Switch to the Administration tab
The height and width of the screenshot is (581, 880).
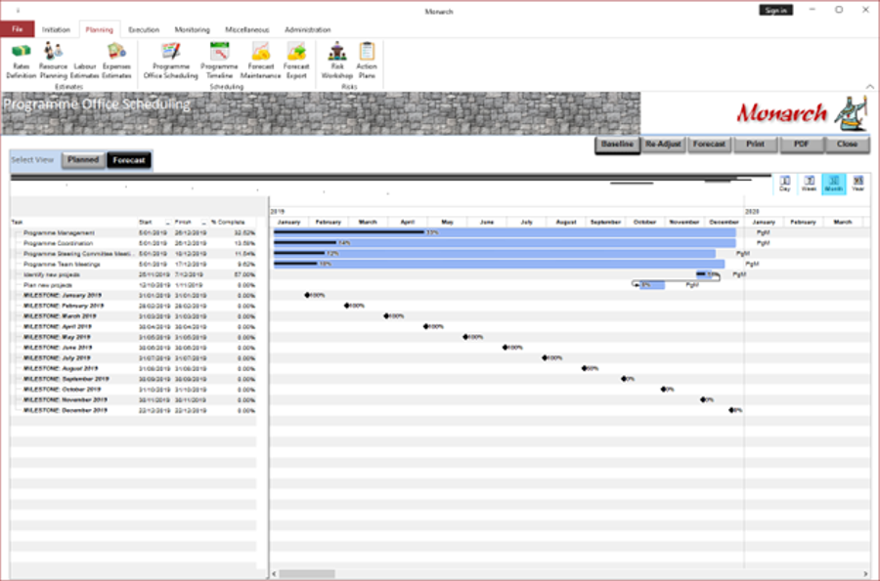click(308, 29)
